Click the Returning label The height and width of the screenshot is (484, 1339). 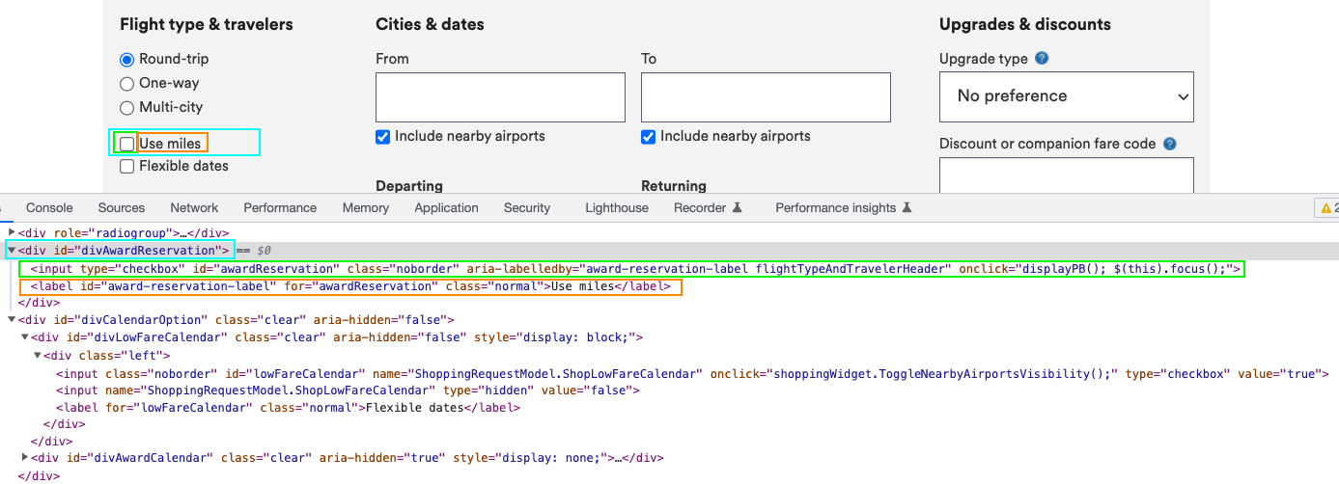point(674,186)
